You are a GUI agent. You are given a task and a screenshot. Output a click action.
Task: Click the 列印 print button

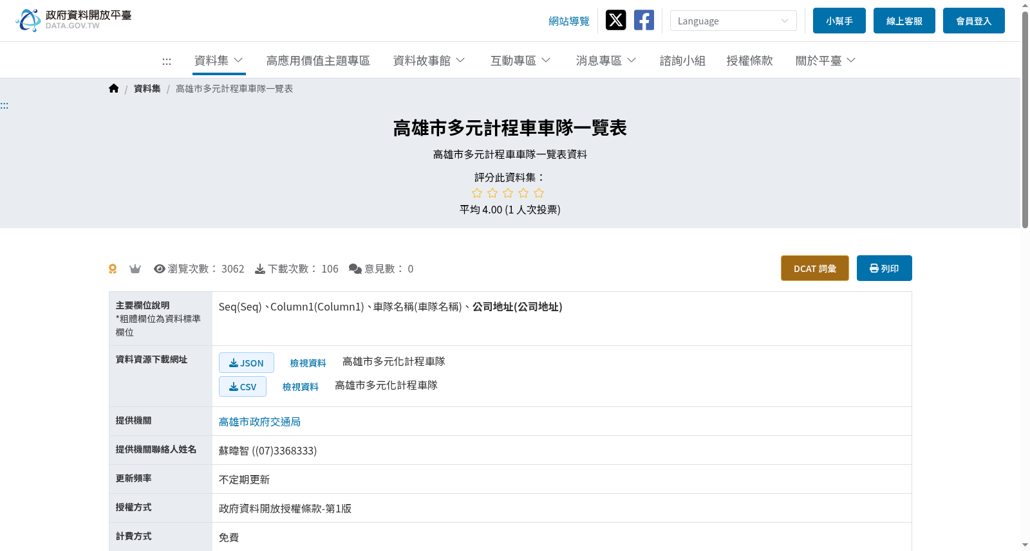885,268
